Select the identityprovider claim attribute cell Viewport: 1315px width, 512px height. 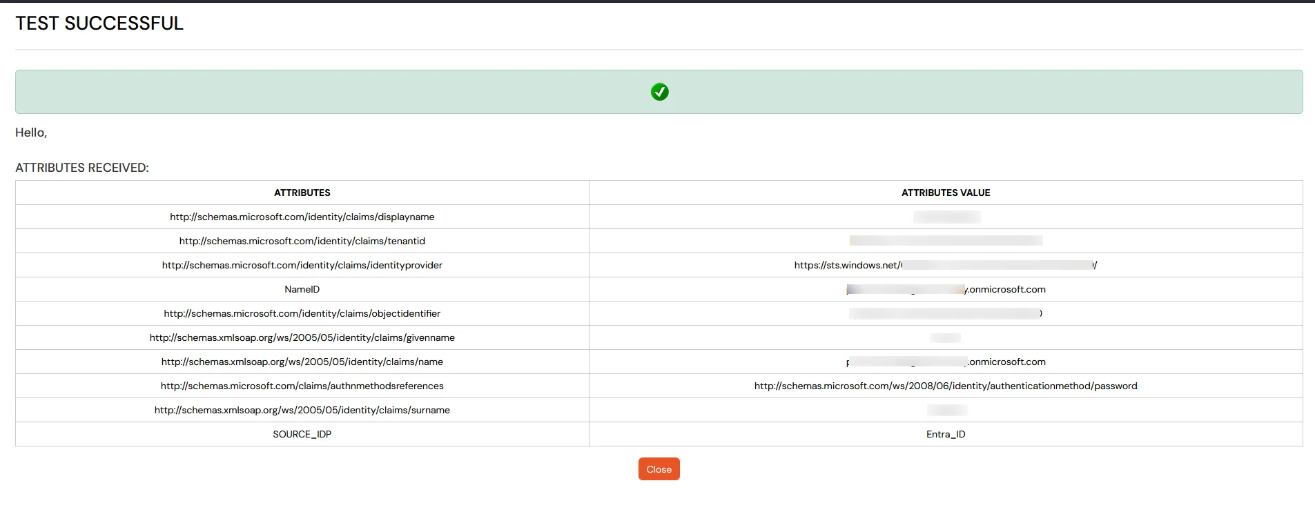coord(302,265)
